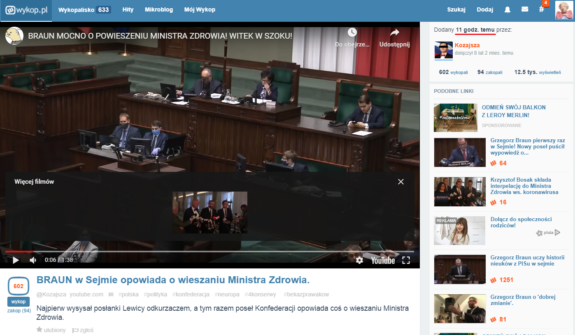Viewport: 575px width, 335px height.
Task: Open 'Dołącz do społeczności rodziców' ad link
Action: click(x=521, y=222)
